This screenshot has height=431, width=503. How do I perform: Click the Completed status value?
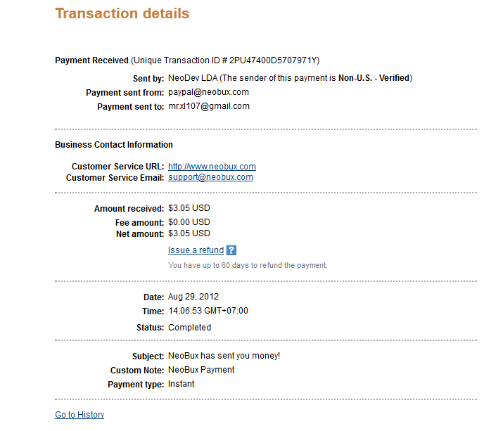coord(189,328)
